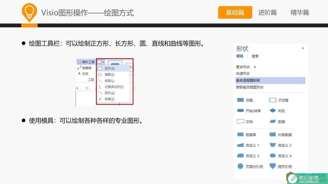This screenshot has width=328, height=184.
Task: Switch to the 精华篇 tab
Action: pyautogui.click(x=300, y=13)
